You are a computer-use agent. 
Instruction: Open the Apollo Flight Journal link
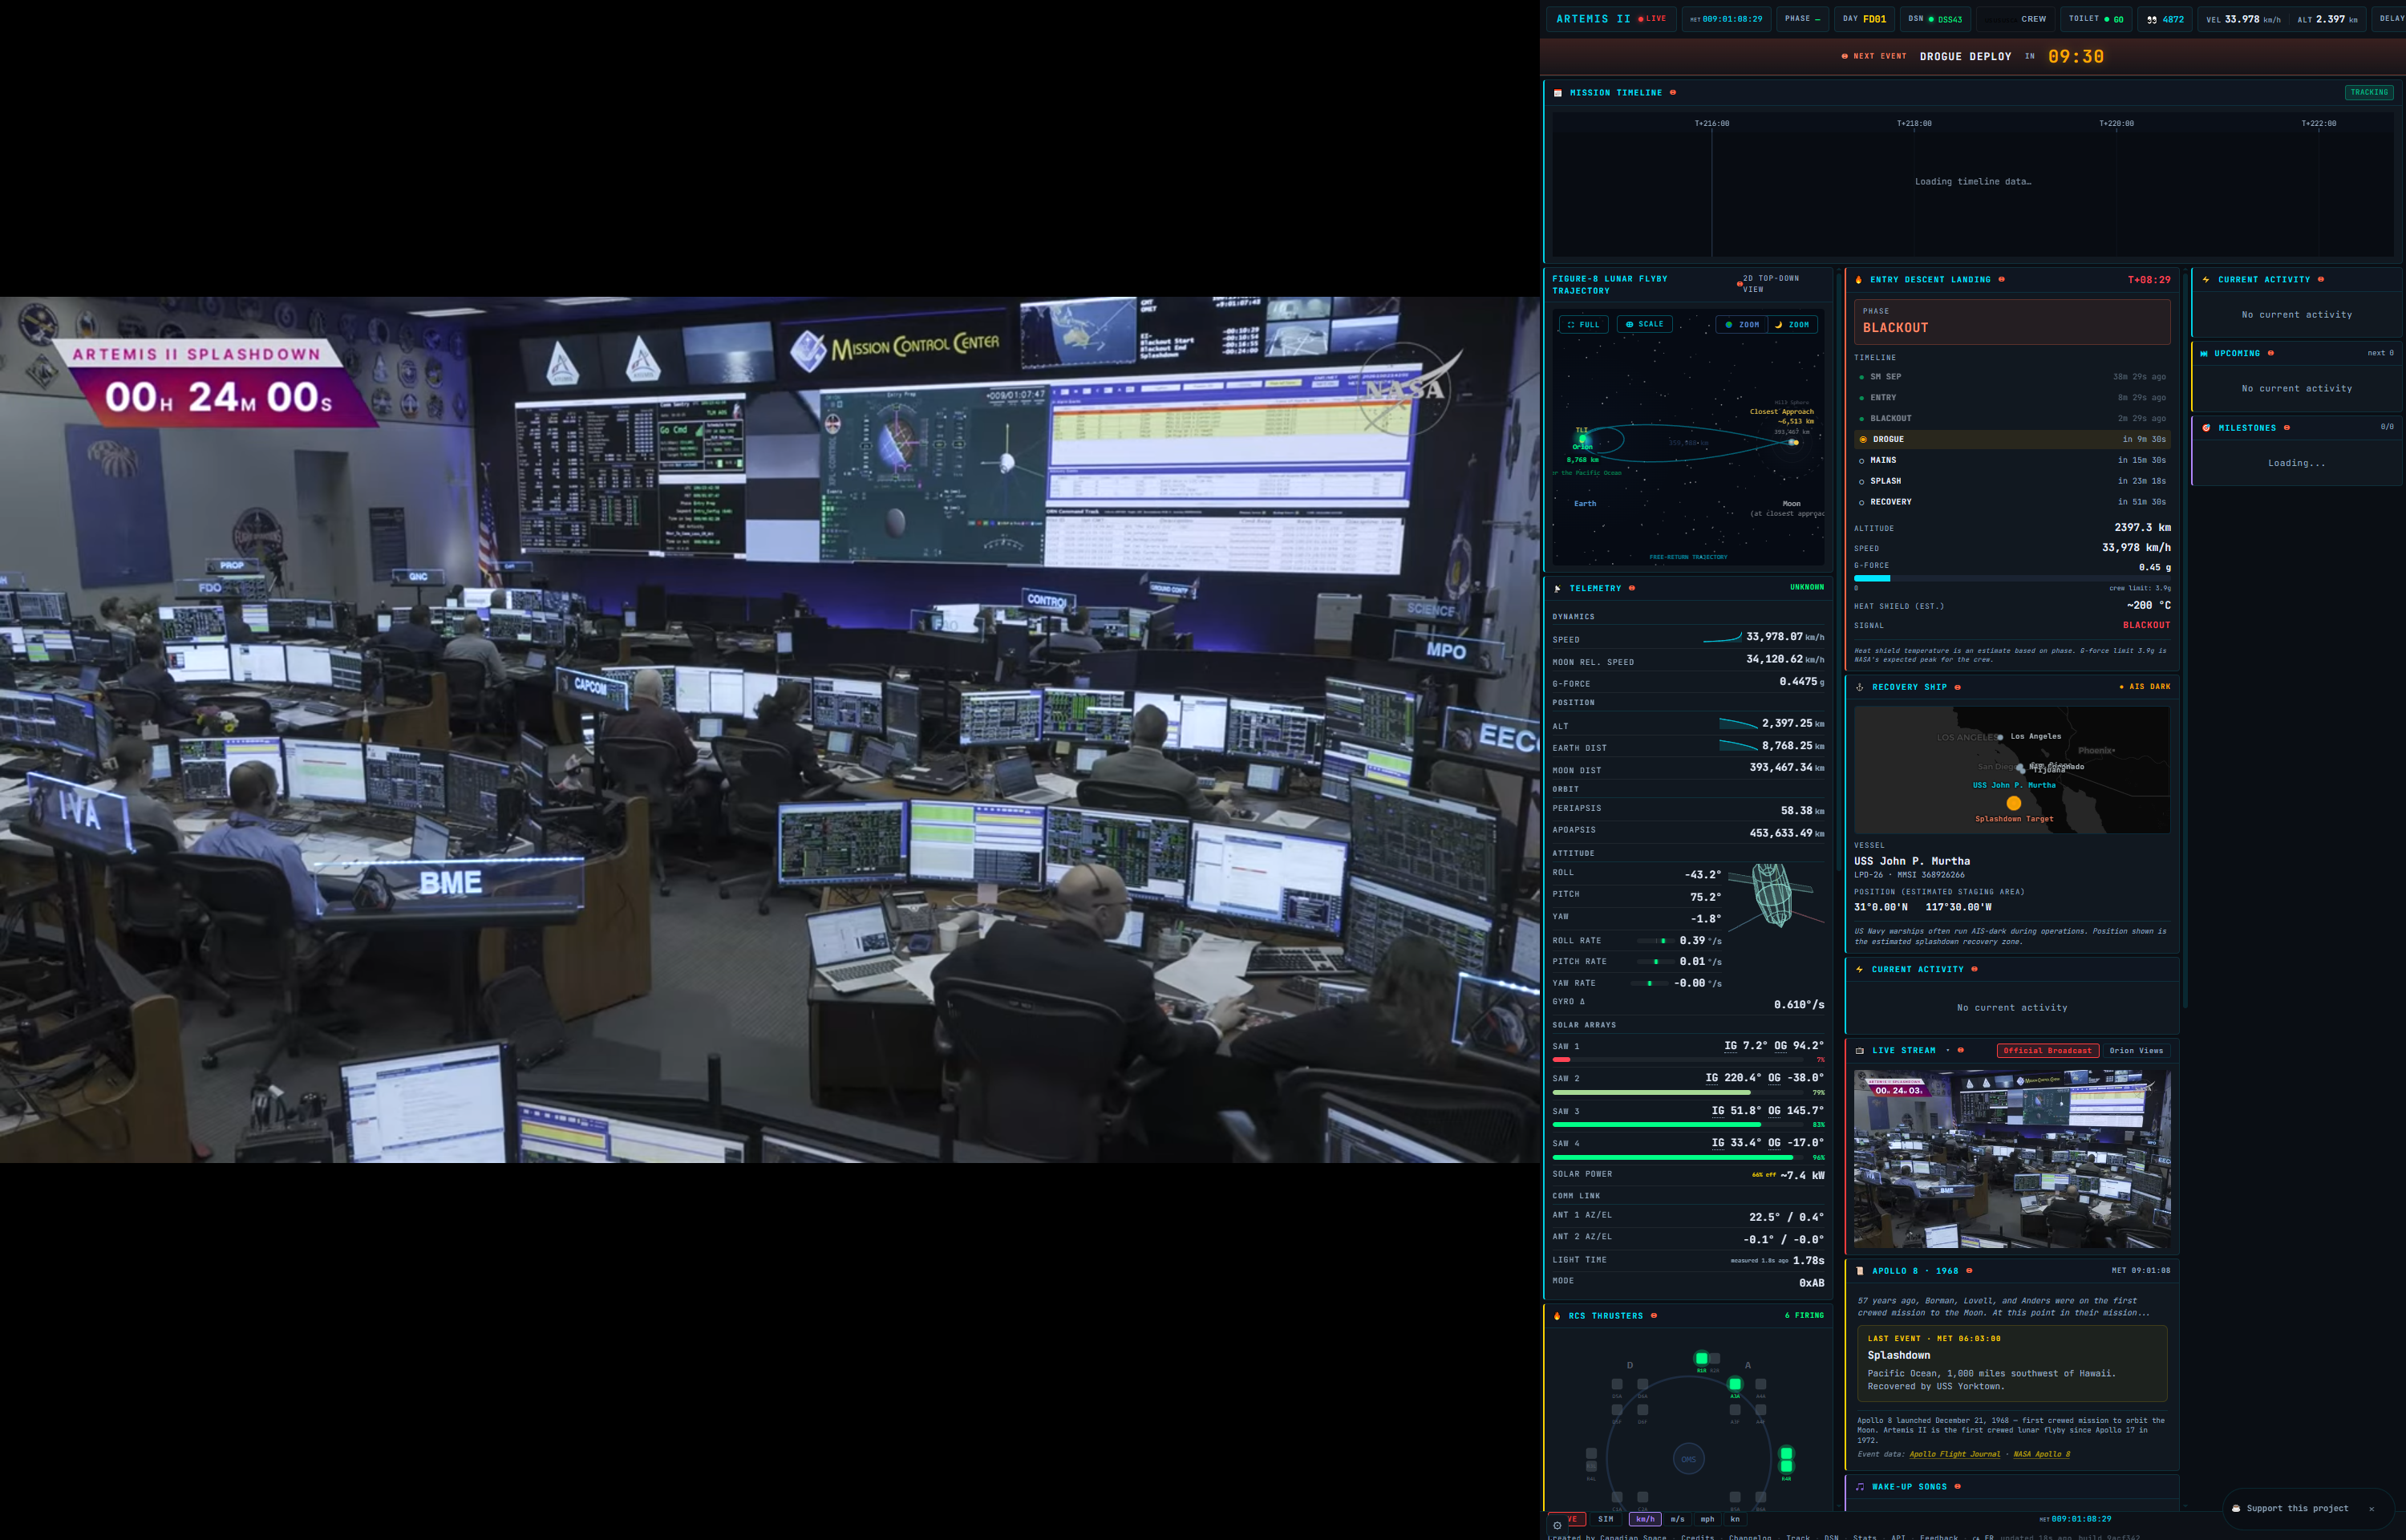pos(1955,1454)
